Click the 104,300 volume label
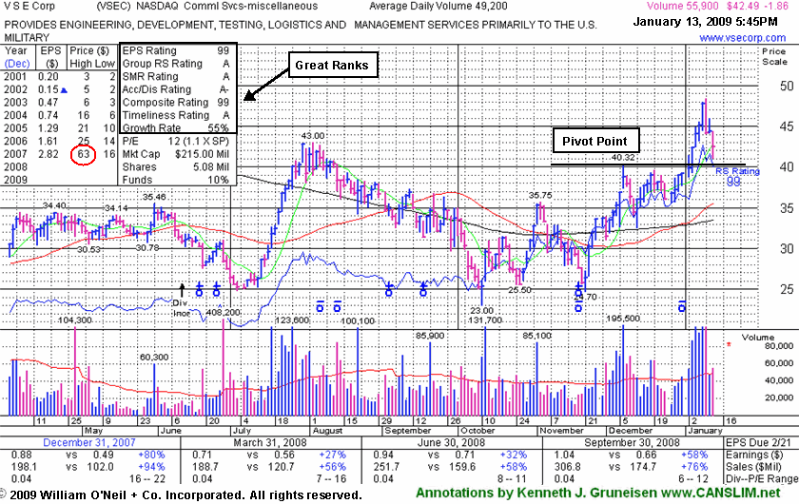The image size is (799, 504). (x=75, y=320)
